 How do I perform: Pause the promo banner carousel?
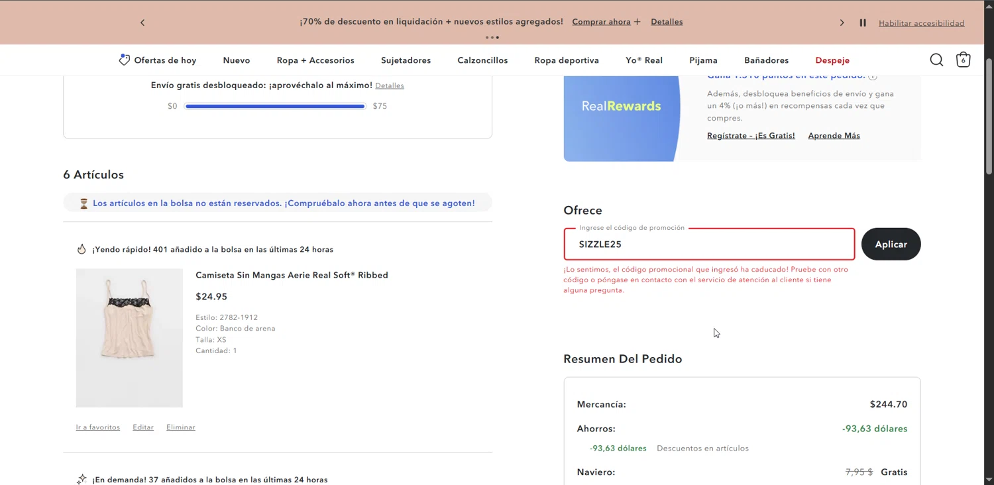click(863, 23)
